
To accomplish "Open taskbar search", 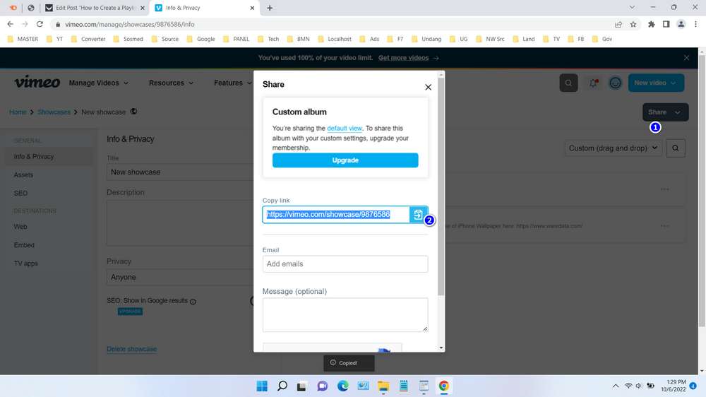I will (282, 386).
